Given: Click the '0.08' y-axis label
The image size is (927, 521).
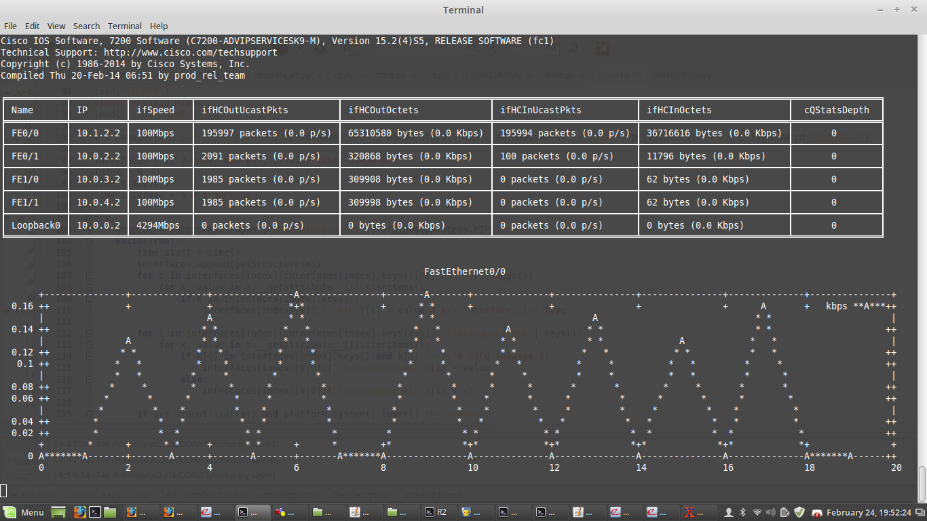Looking at the screenshot, I should coord(22,387).
